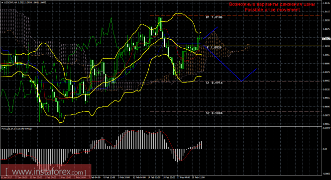Click the 7 Feb 04:00 time axis label
Viewport: 331px width, 180px height.
click(x=95, y=178)
